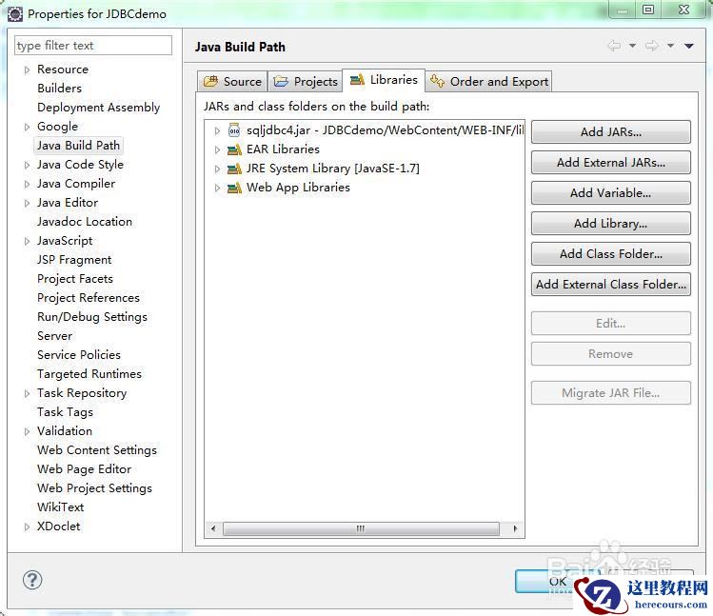Click the EAR Libraries library icon
Image resolution: width=713 pixels, height=616 pixels.
click(234, 149)
